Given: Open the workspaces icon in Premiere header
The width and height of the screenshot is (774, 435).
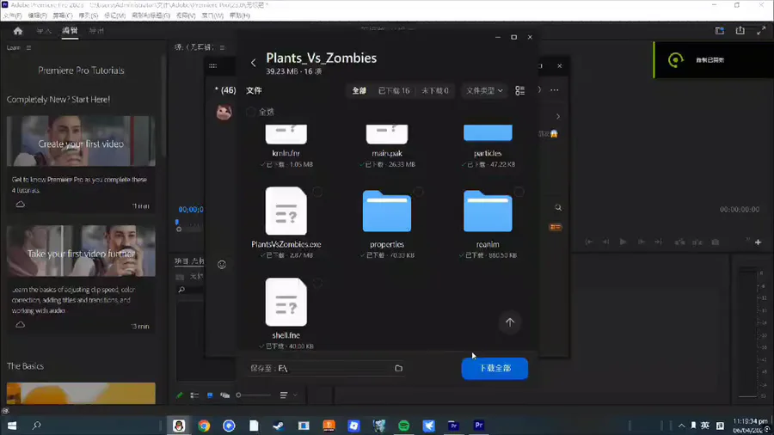Looking at the screenshot, I should 719,31.
